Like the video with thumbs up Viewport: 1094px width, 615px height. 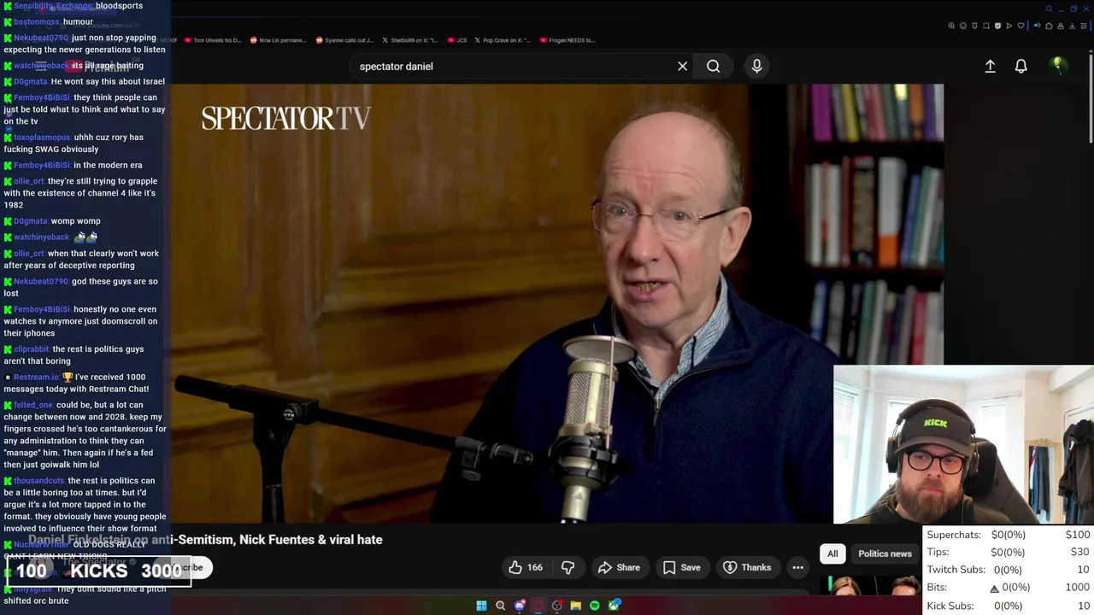tap(526, 567)
